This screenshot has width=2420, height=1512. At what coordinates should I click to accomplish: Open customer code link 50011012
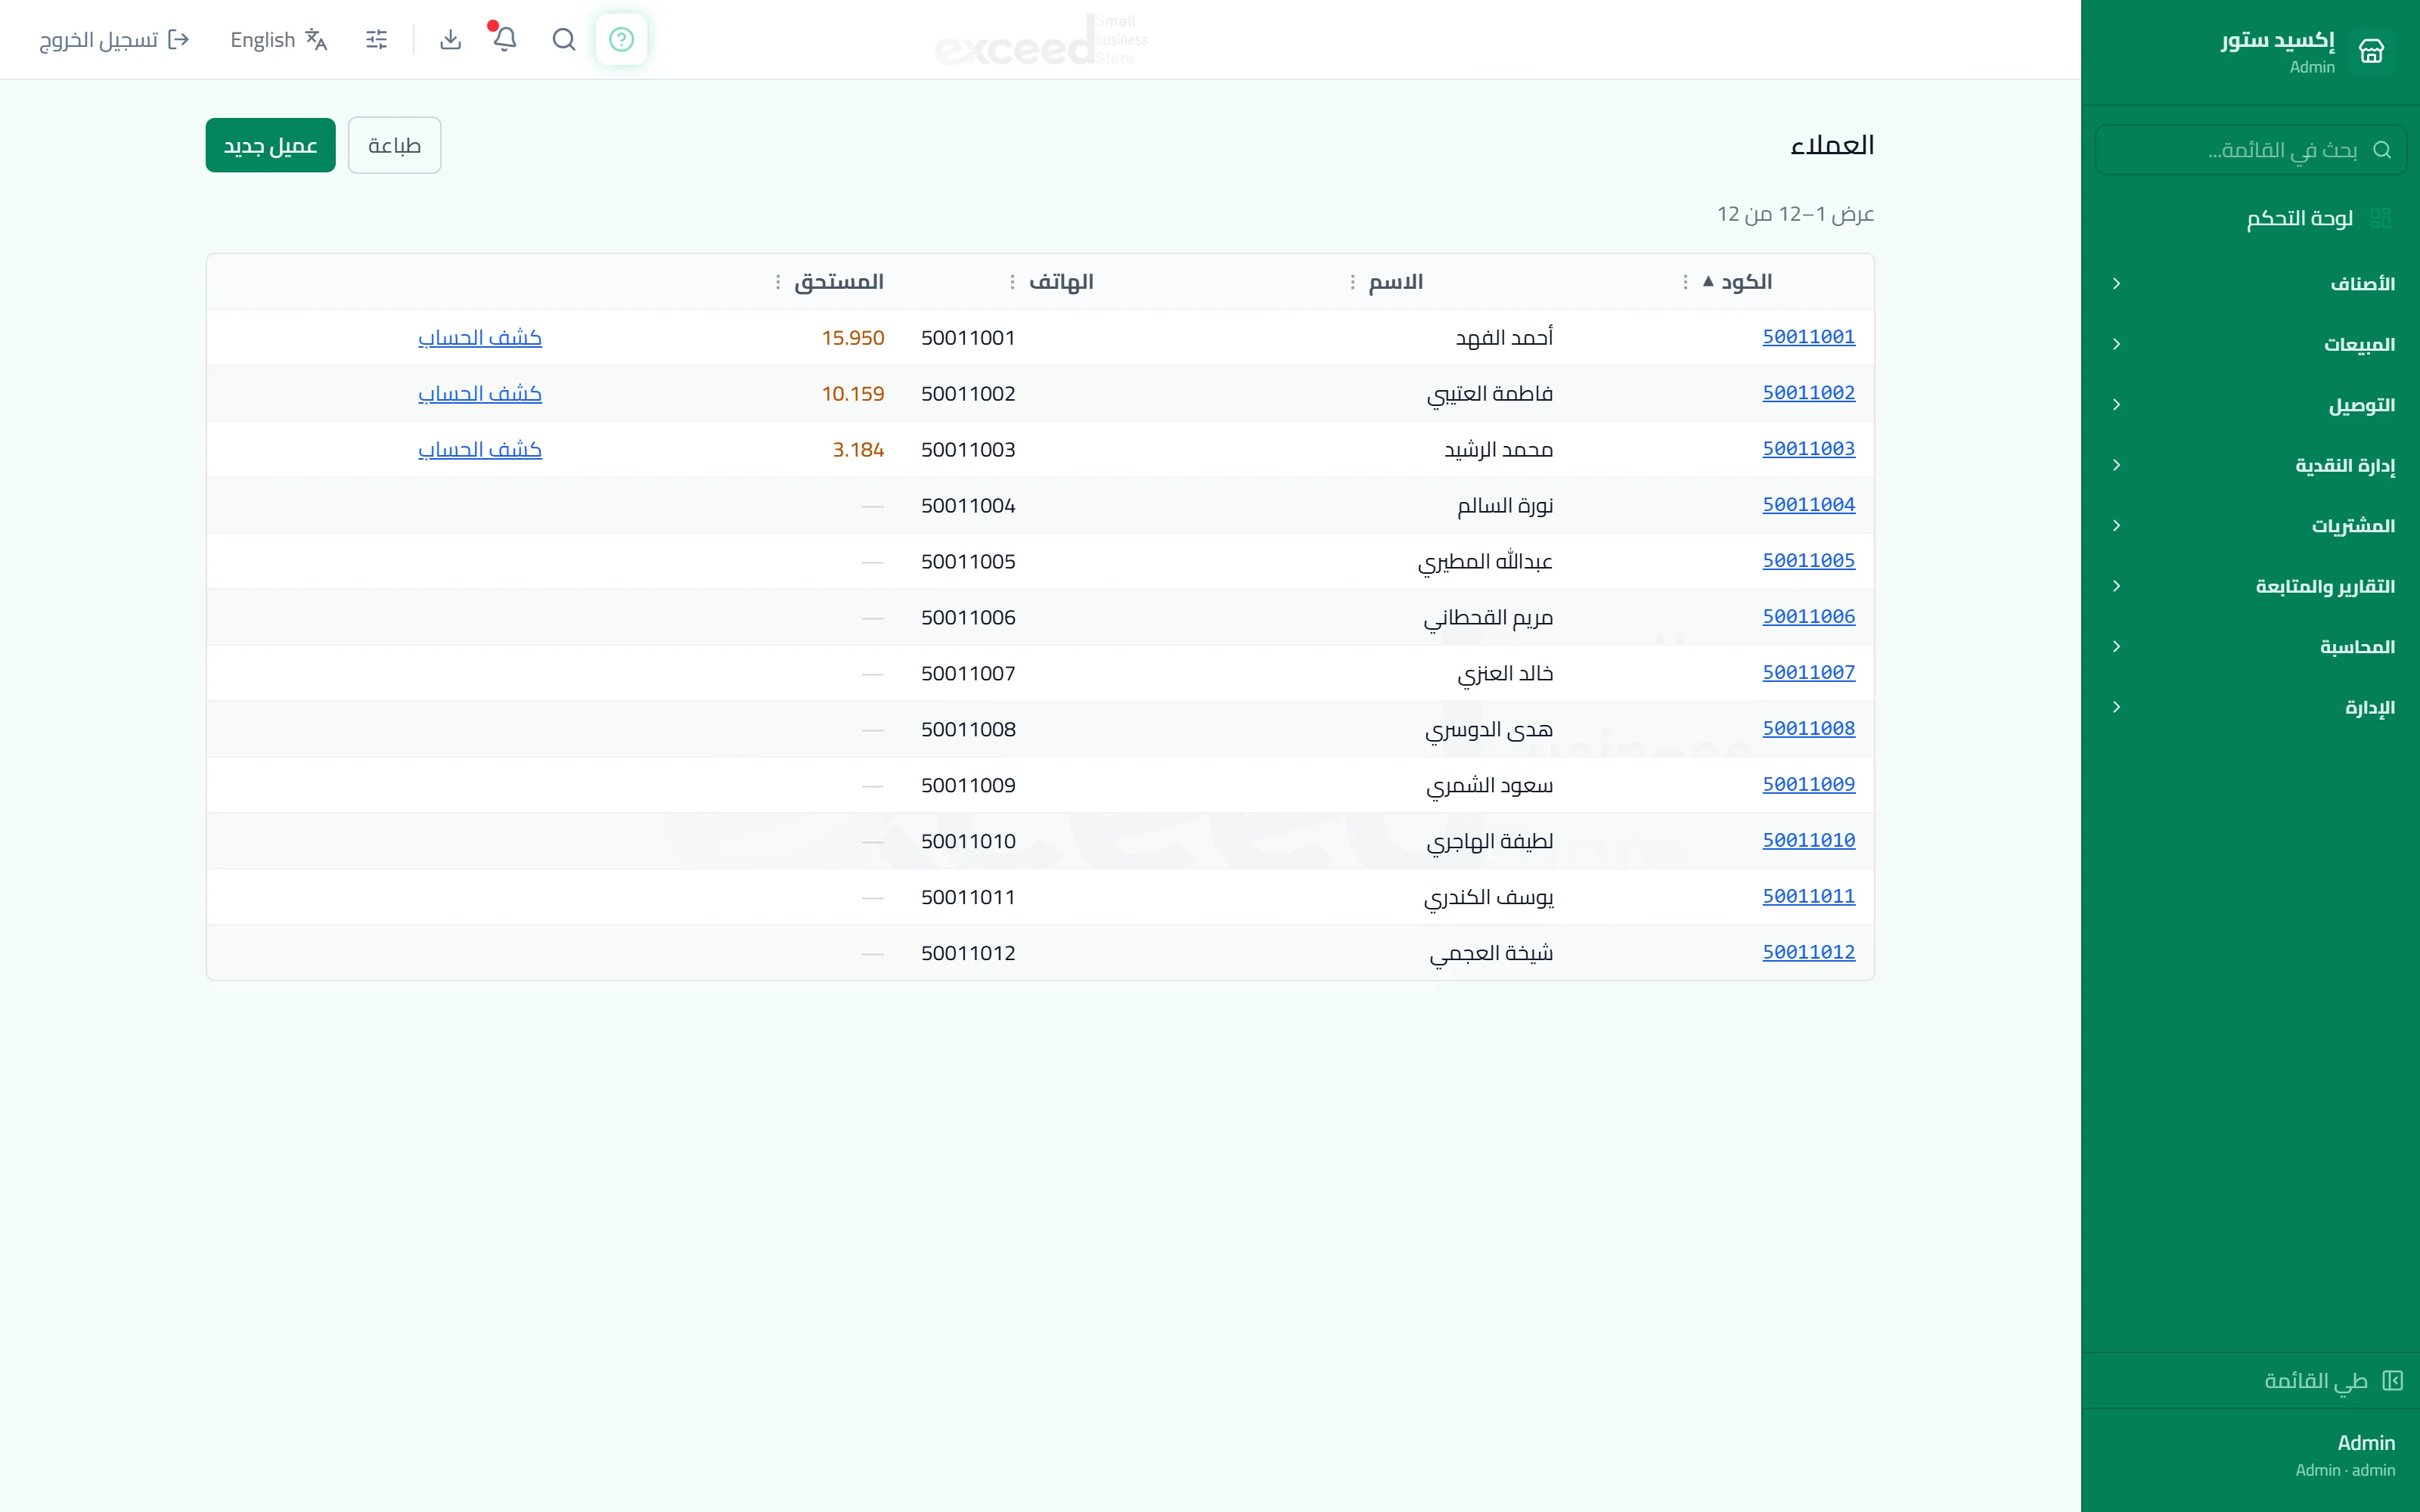(x=1808, y=953)
